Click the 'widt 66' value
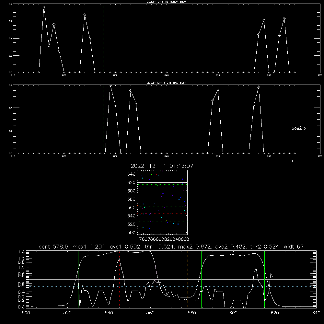Screen dimensions: 324x324 [294, 247]
